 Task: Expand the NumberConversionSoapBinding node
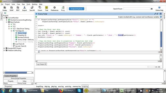click(x=6, y=20)
